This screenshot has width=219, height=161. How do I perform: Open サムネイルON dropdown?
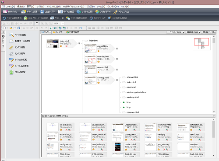click(x=176, y=32)
